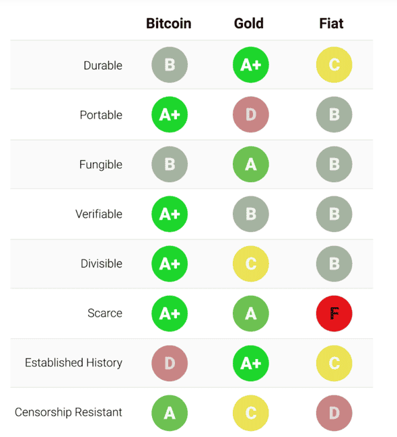
Task: Click Fiat's D badge for Censorship Resistant
Action: [334, 413]
